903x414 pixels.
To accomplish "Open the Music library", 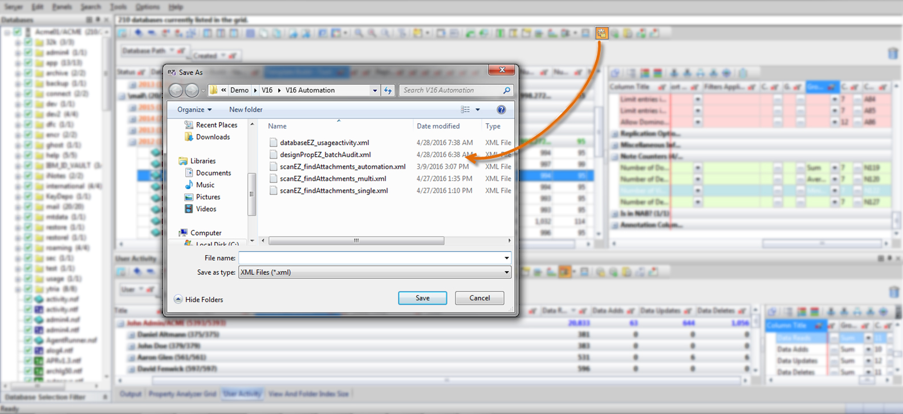I will click(x=205, y=185).
